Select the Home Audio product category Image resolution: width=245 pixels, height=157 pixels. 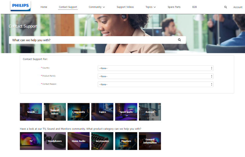[79, 141]
